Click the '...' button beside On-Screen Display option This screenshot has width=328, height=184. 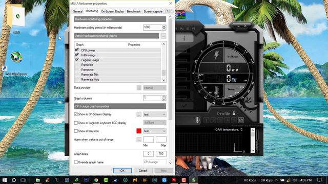(139, 114)
